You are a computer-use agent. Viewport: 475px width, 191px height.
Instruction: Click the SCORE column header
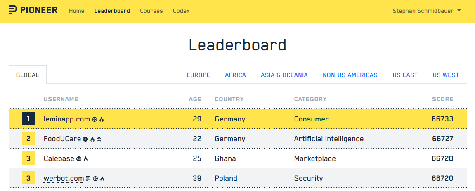point(442,99)
